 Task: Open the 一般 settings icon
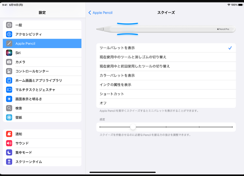pos(9,25)
